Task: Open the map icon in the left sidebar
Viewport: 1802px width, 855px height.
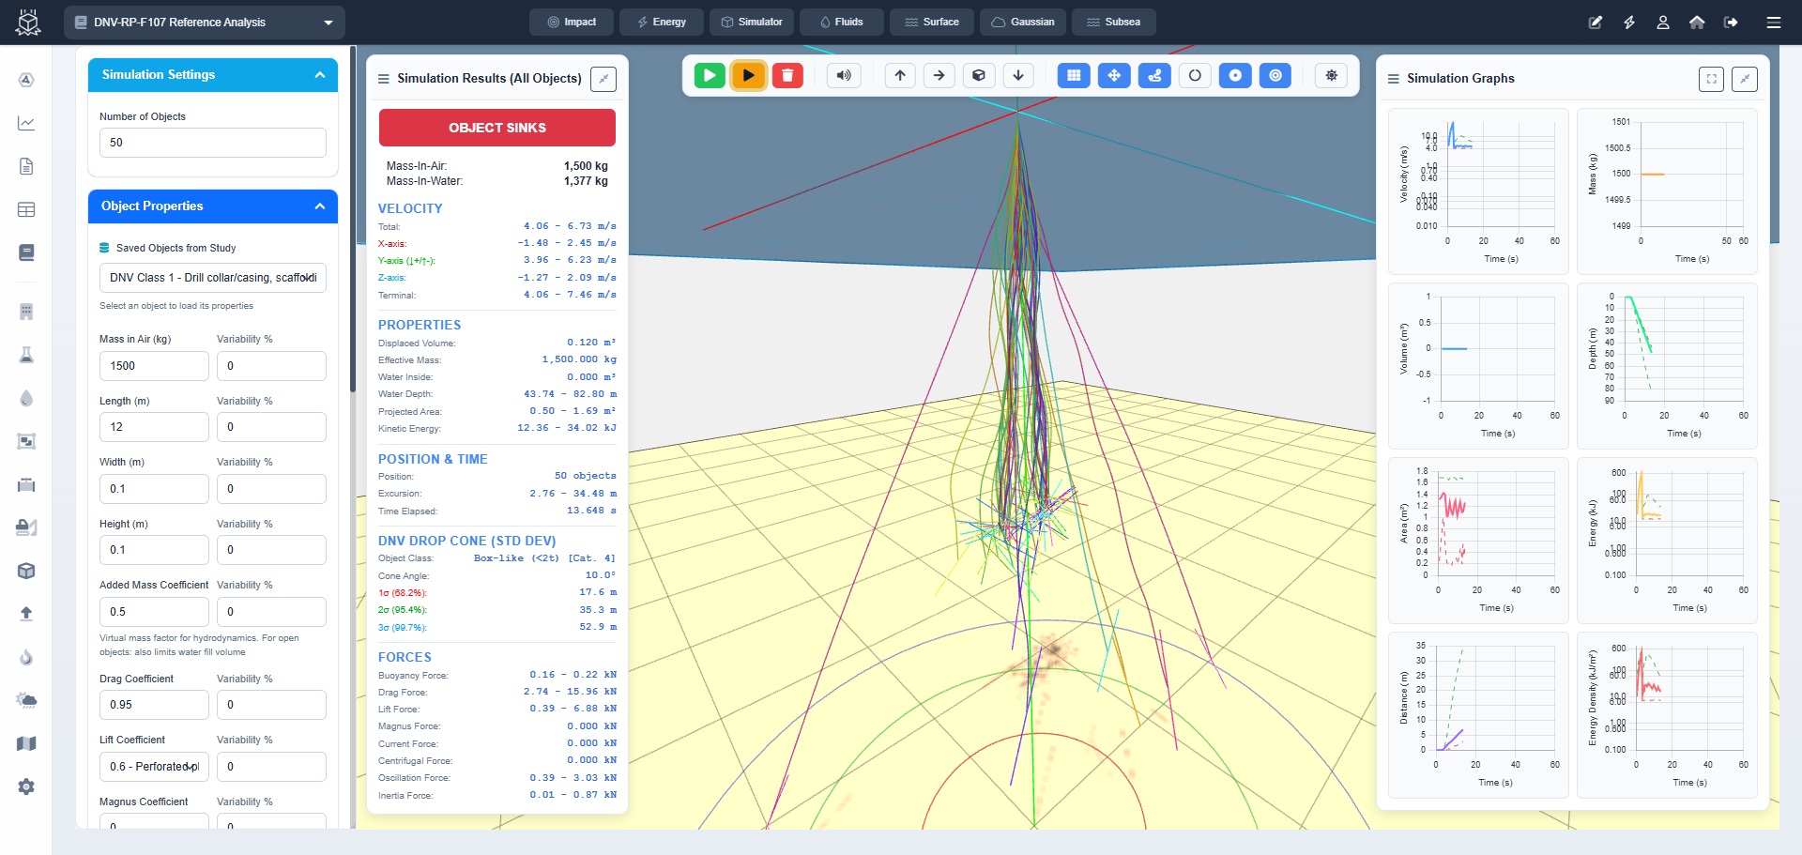Action: (x=26, y=743)
